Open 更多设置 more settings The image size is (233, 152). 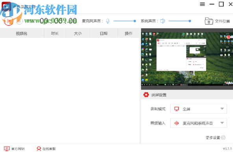215,137
